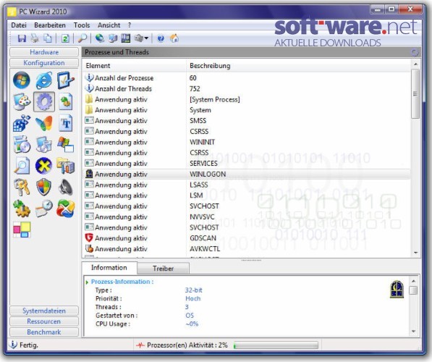432x362 pixels.
Task: Open the speaker audio sidebar icon
Action: click(x=66, y=188)
